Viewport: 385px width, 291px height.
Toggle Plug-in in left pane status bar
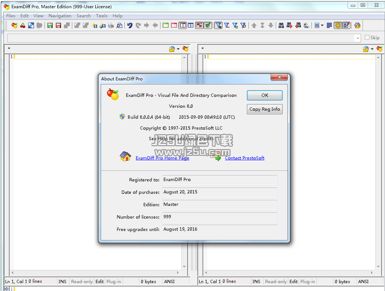click(114, 281)
